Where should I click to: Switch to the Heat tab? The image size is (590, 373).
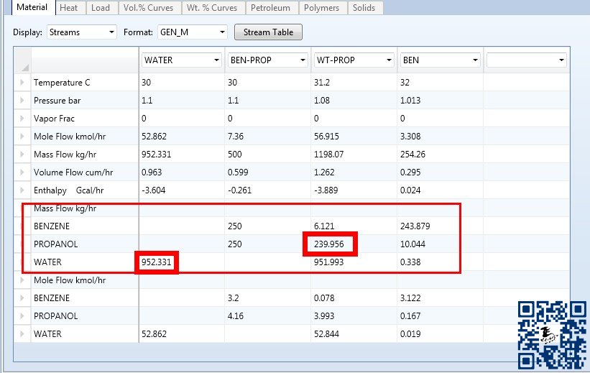69,8
